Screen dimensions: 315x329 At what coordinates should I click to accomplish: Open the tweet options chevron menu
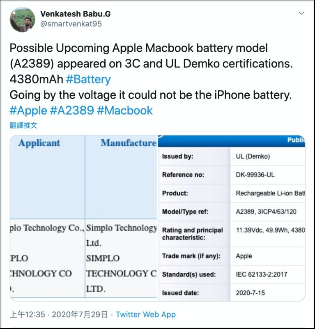click(301, 14)
